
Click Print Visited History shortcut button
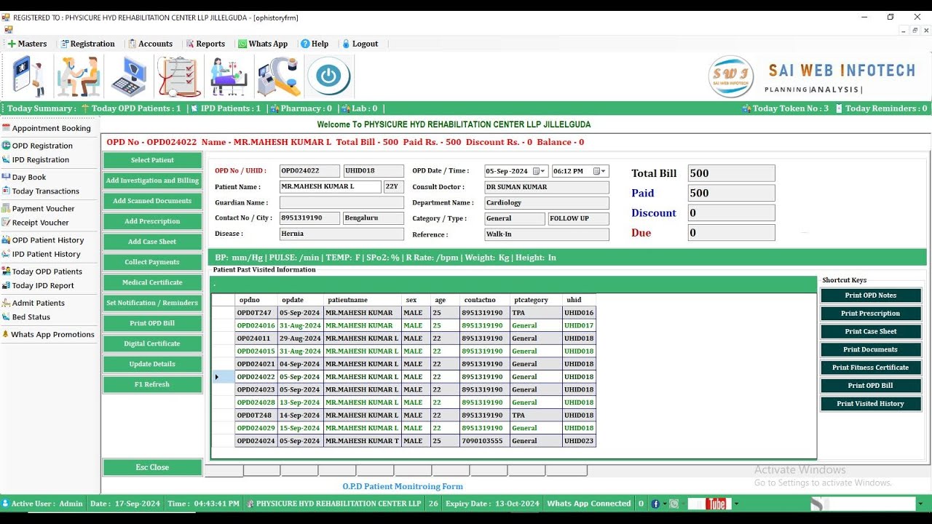click(x=871, y=404)
